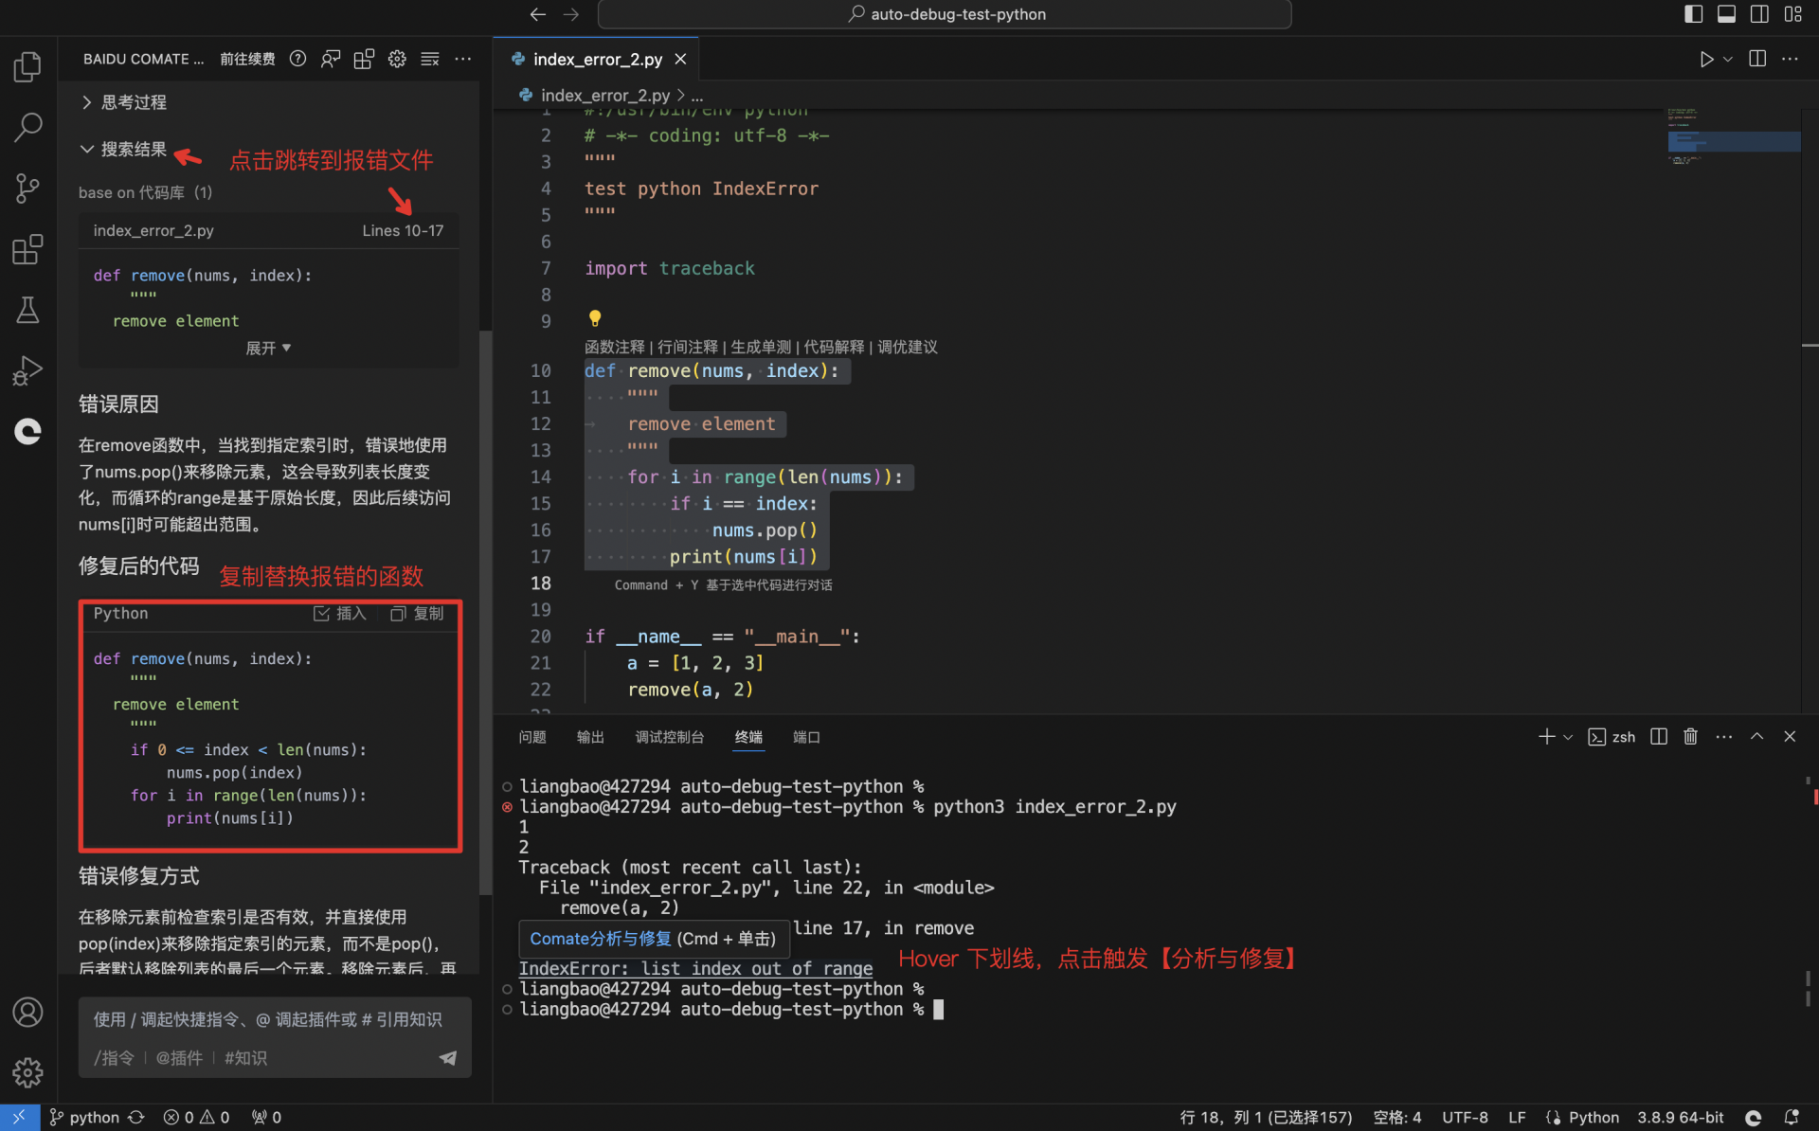This screenshot has height=1131, width=1819.
Task: Toggle secondary side bar visibility
Action: tap(1760, 14)
